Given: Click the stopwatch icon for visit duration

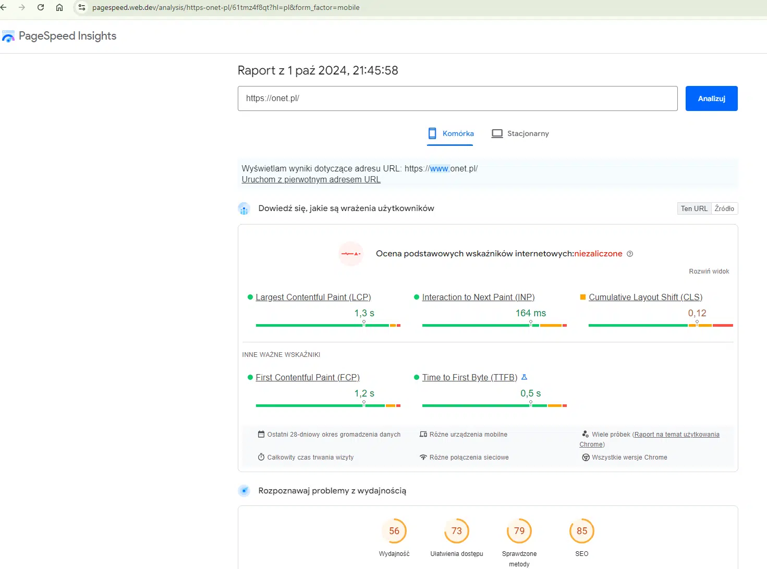Looking at the screenshot, I should [261, 457].
